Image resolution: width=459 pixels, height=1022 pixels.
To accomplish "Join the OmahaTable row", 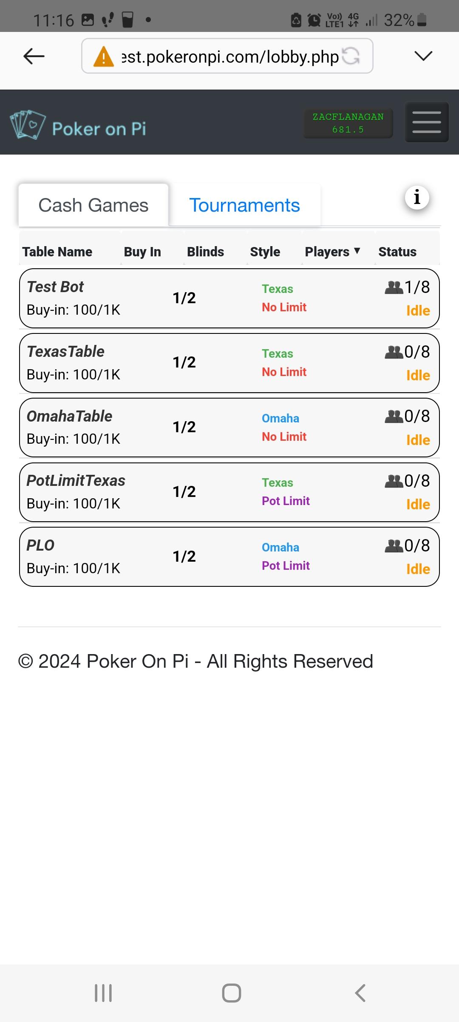I will (229, 428).
